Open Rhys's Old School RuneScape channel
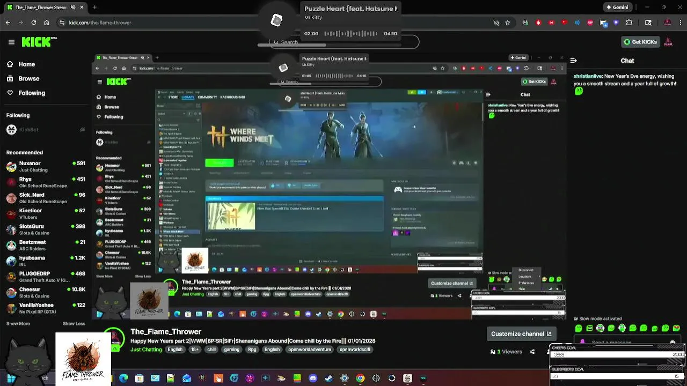687x386 pixels. [x=46, y=182]
